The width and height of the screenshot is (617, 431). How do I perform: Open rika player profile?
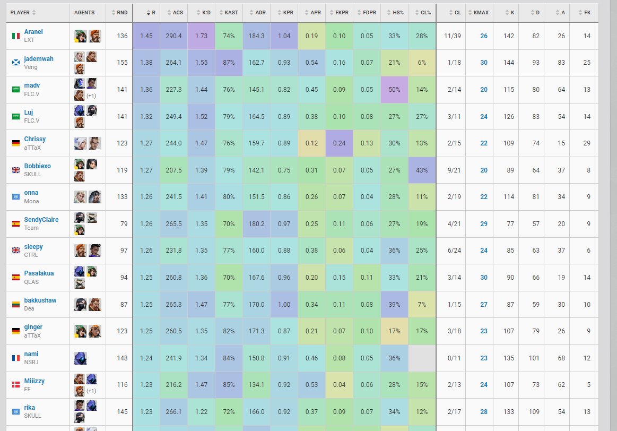tap(30, 408)
